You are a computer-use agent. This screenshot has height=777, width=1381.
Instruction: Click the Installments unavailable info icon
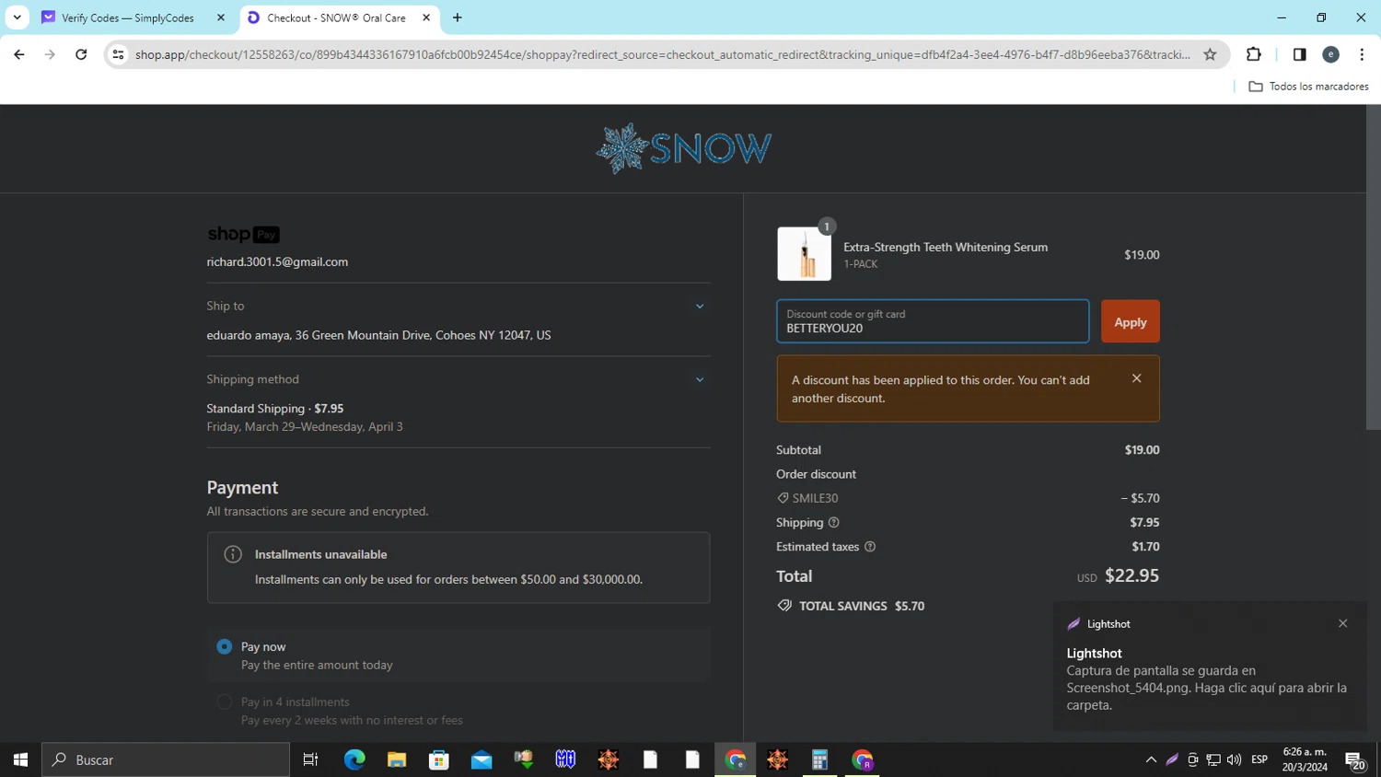(x=233, y=554)
